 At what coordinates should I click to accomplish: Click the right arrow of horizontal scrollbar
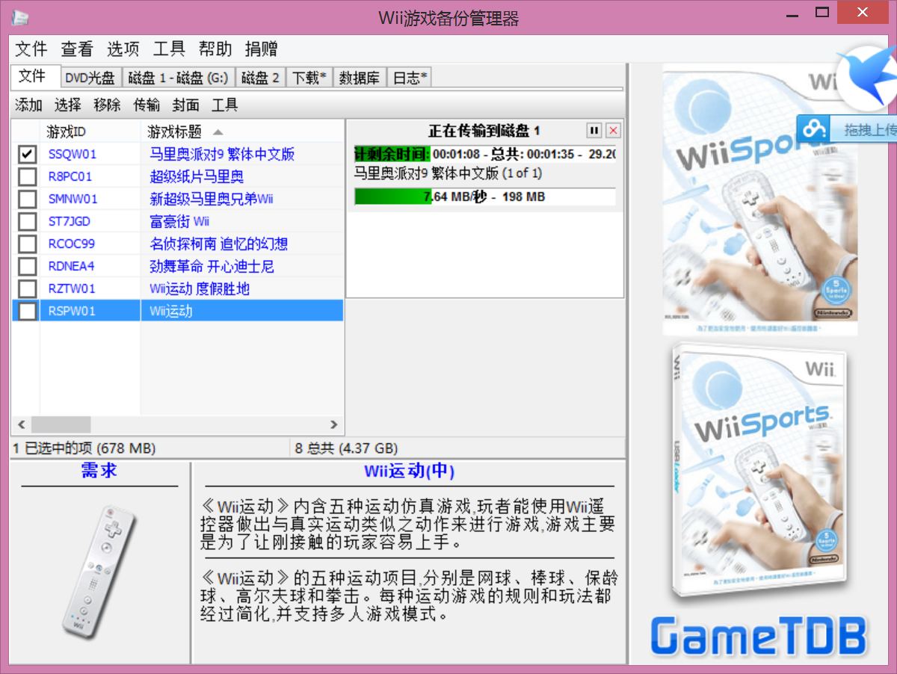coord(334,424)
